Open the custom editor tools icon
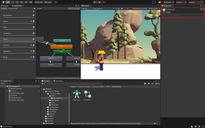The width and height of the screenshot is (205, 128). pos(31,2)
